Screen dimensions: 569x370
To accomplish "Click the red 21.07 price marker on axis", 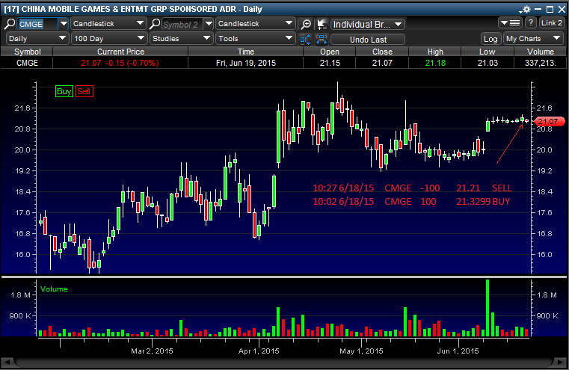I will (x=549, y=122).
